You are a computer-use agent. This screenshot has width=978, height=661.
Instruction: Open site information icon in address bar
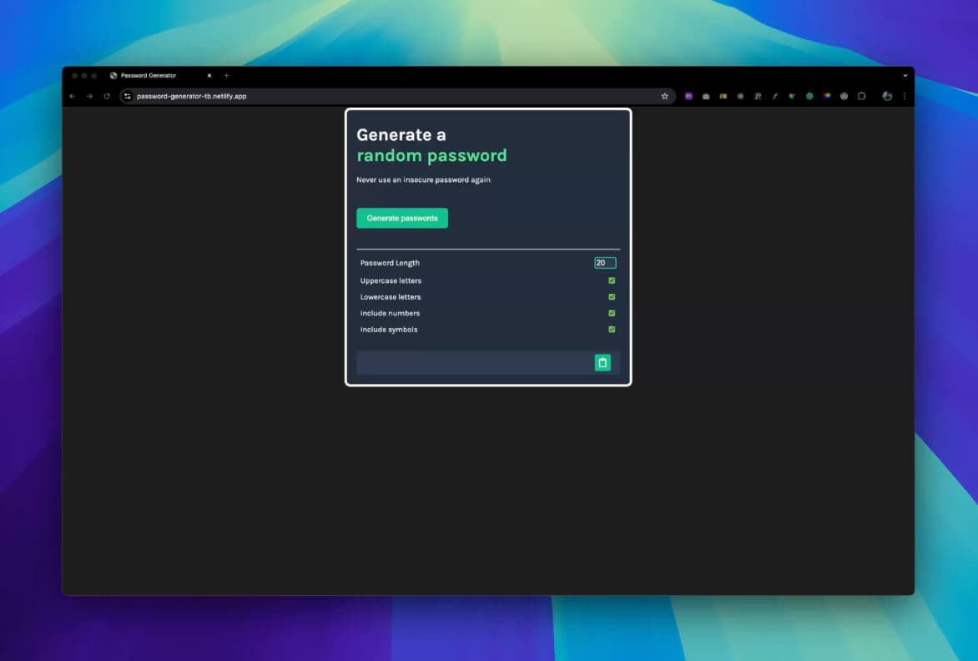pyautogui.click(x=126, y=96)
